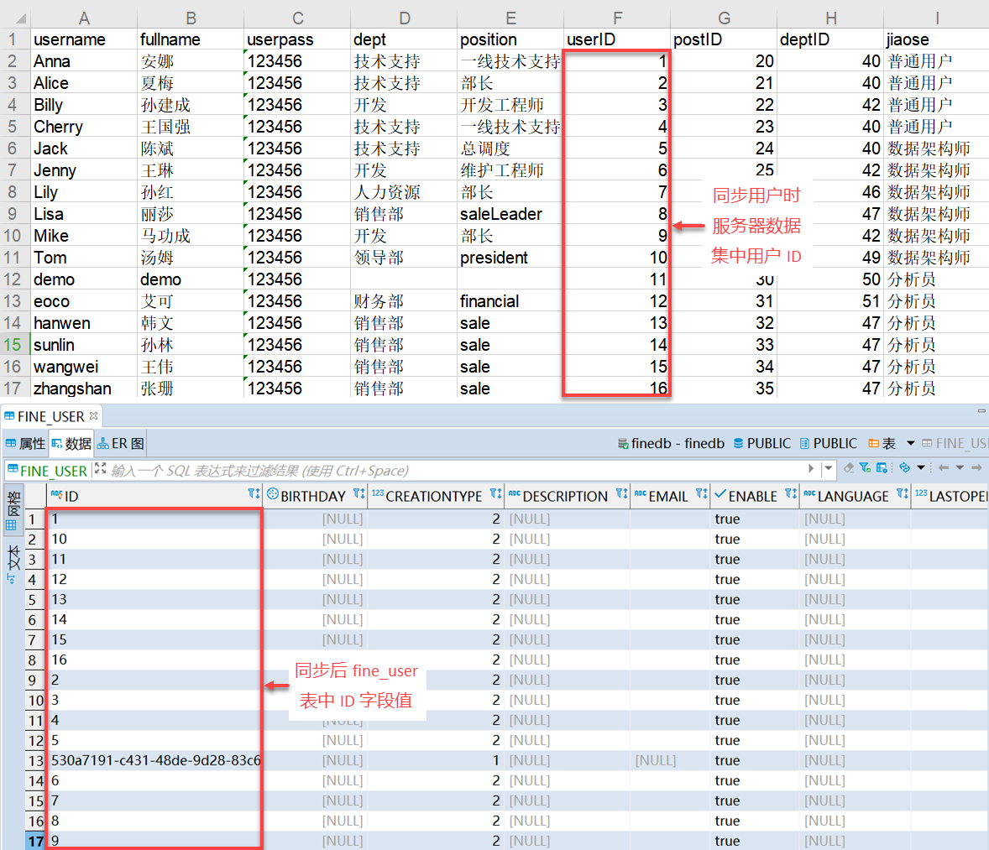
Task: Click the 'hanwen' username cell
Action: (x=84, y=323)
